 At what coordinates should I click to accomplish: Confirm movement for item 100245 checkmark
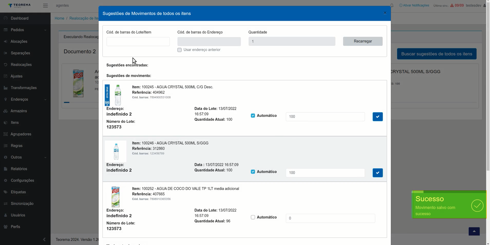tap(377, 117)
